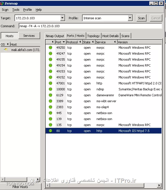Click the green status icon for port 80

(50, 131)
